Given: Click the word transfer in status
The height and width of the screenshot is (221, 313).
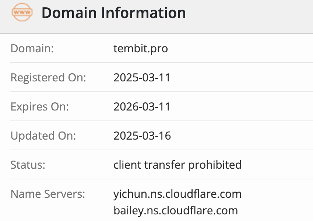Looking at the screenshot, I should pos(165,165).
